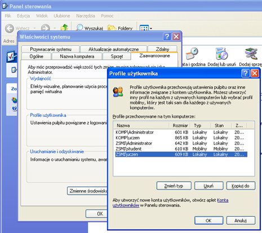Click the Kopiuj do button
262x233 pixels.
tap(241, 186)
